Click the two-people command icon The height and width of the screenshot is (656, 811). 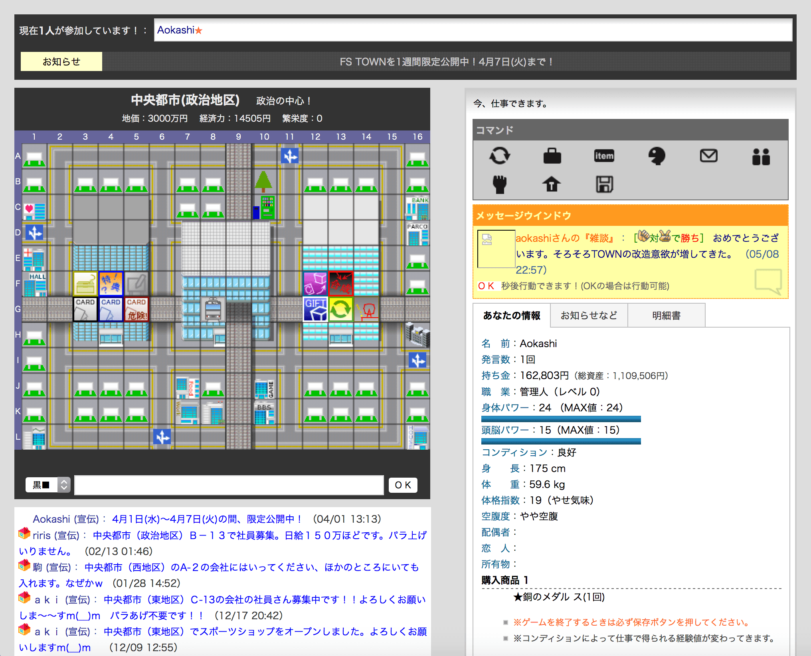(x=761, y=156)
